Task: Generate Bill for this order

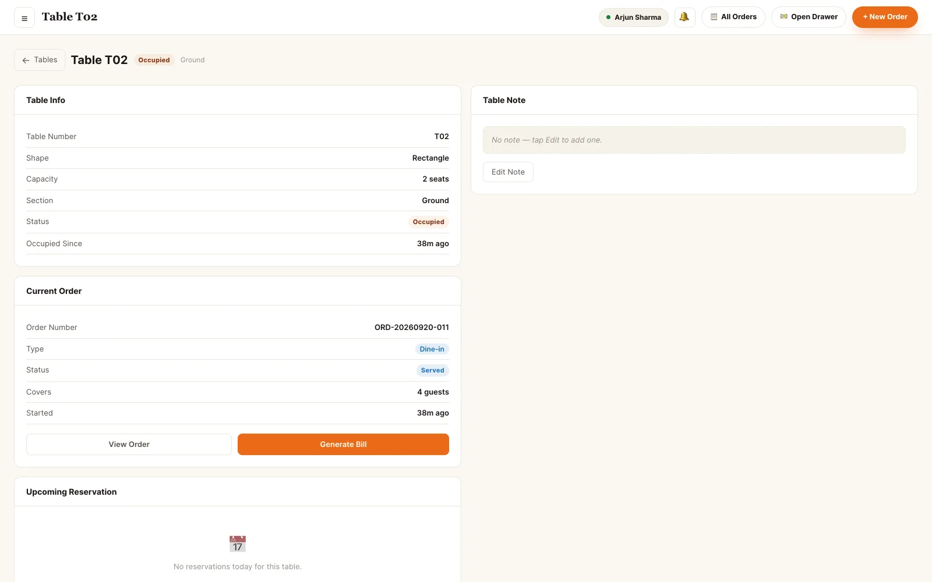Action: point(343,444)
